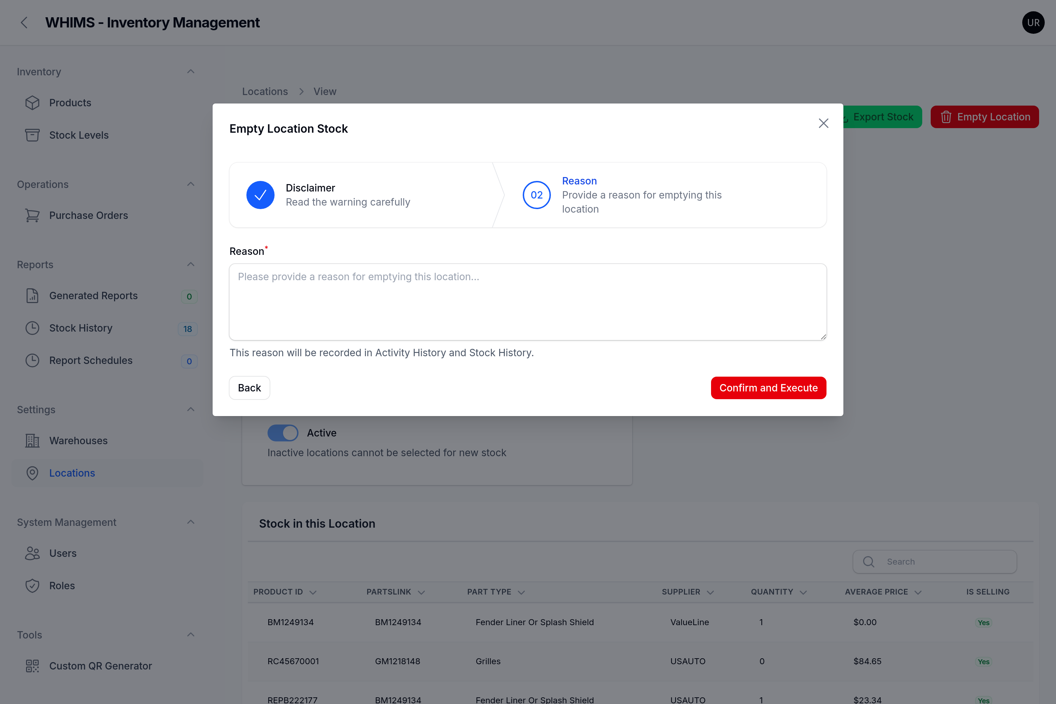Click the Products cube icon
1056x704 pixels.
[32, 103]
